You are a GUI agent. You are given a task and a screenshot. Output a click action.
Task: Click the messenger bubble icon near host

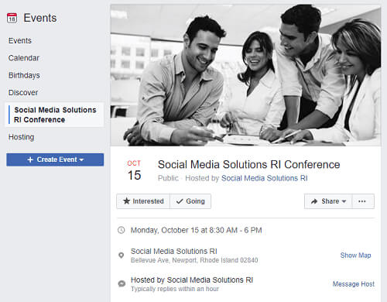click(x=122, y=283)
